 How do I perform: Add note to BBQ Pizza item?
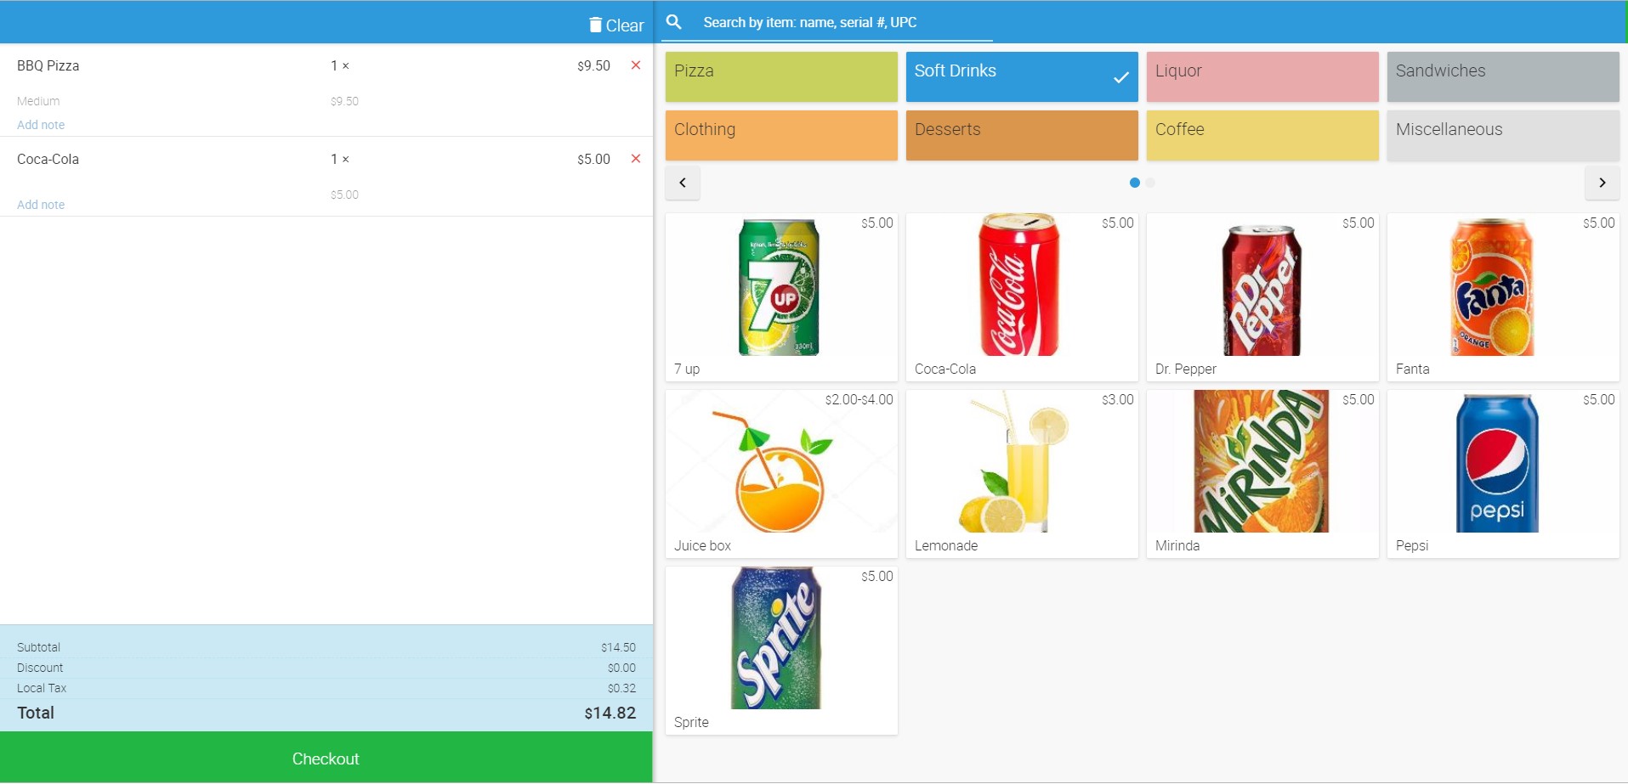coord(41,125)
